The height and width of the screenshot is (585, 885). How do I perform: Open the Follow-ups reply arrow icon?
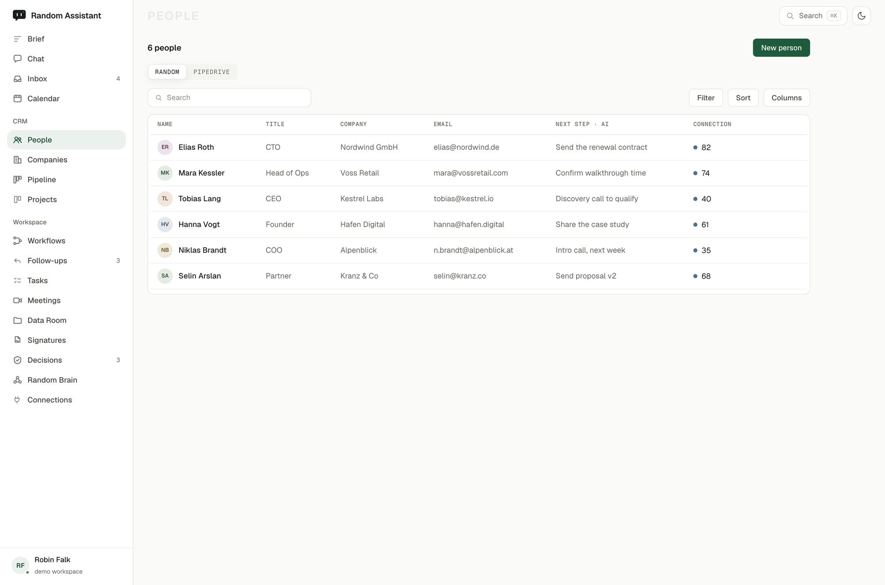click(x=17, y=260)
